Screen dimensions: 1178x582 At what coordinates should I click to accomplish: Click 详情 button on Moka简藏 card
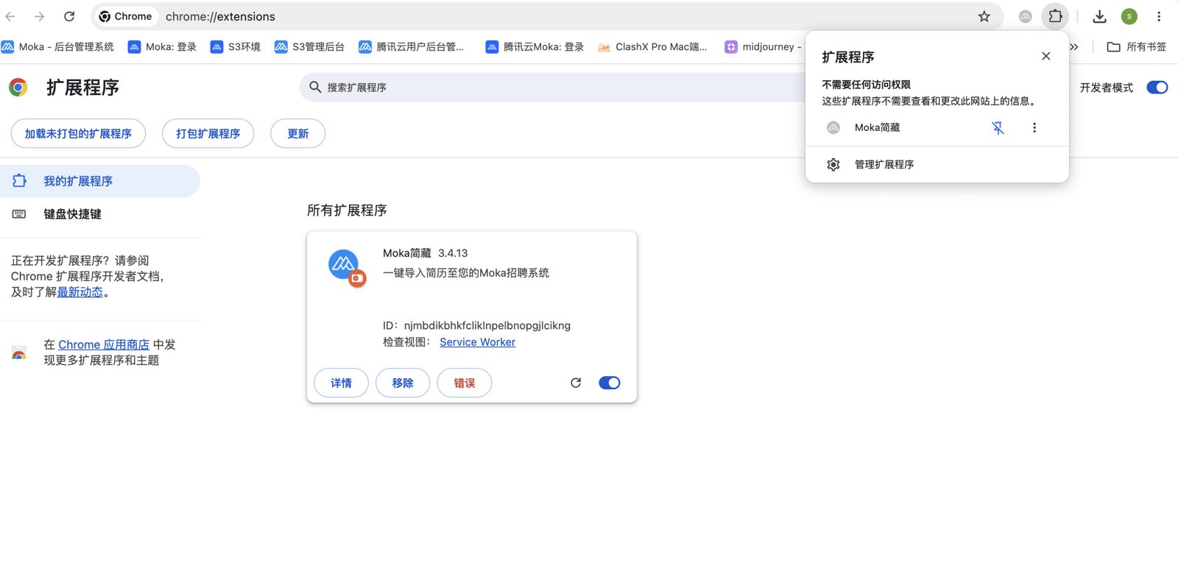pyautogui.click(x=341, y=383)
